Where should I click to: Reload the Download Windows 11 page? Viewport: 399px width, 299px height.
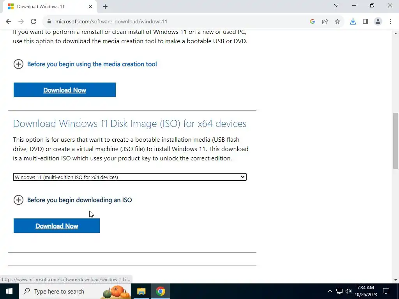click(34, 22)
